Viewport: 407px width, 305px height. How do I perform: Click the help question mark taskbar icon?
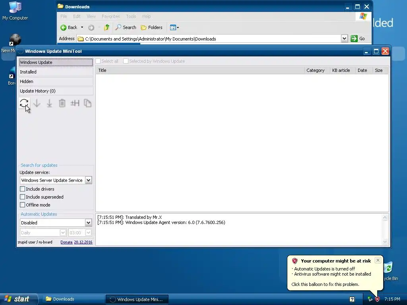click(x=352, y=299)
